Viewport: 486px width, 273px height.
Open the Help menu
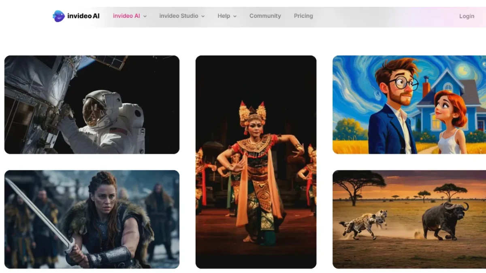(x=224, y=16)
